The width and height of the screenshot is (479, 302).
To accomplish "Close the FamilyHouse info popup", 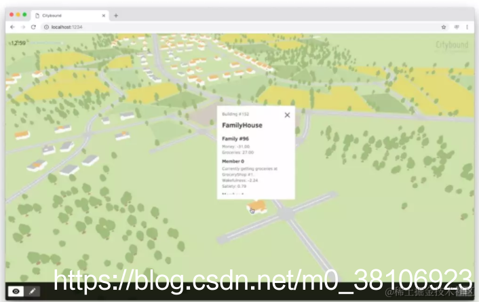I will (x=287, y=115).
